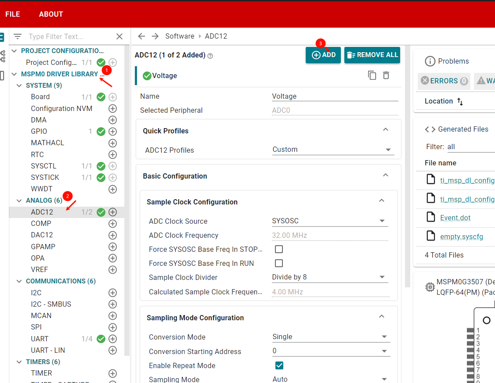Open the ADC12 Profiles dropdown
The height and width of the screenshot is (383, 495).
tap(333, 150)
